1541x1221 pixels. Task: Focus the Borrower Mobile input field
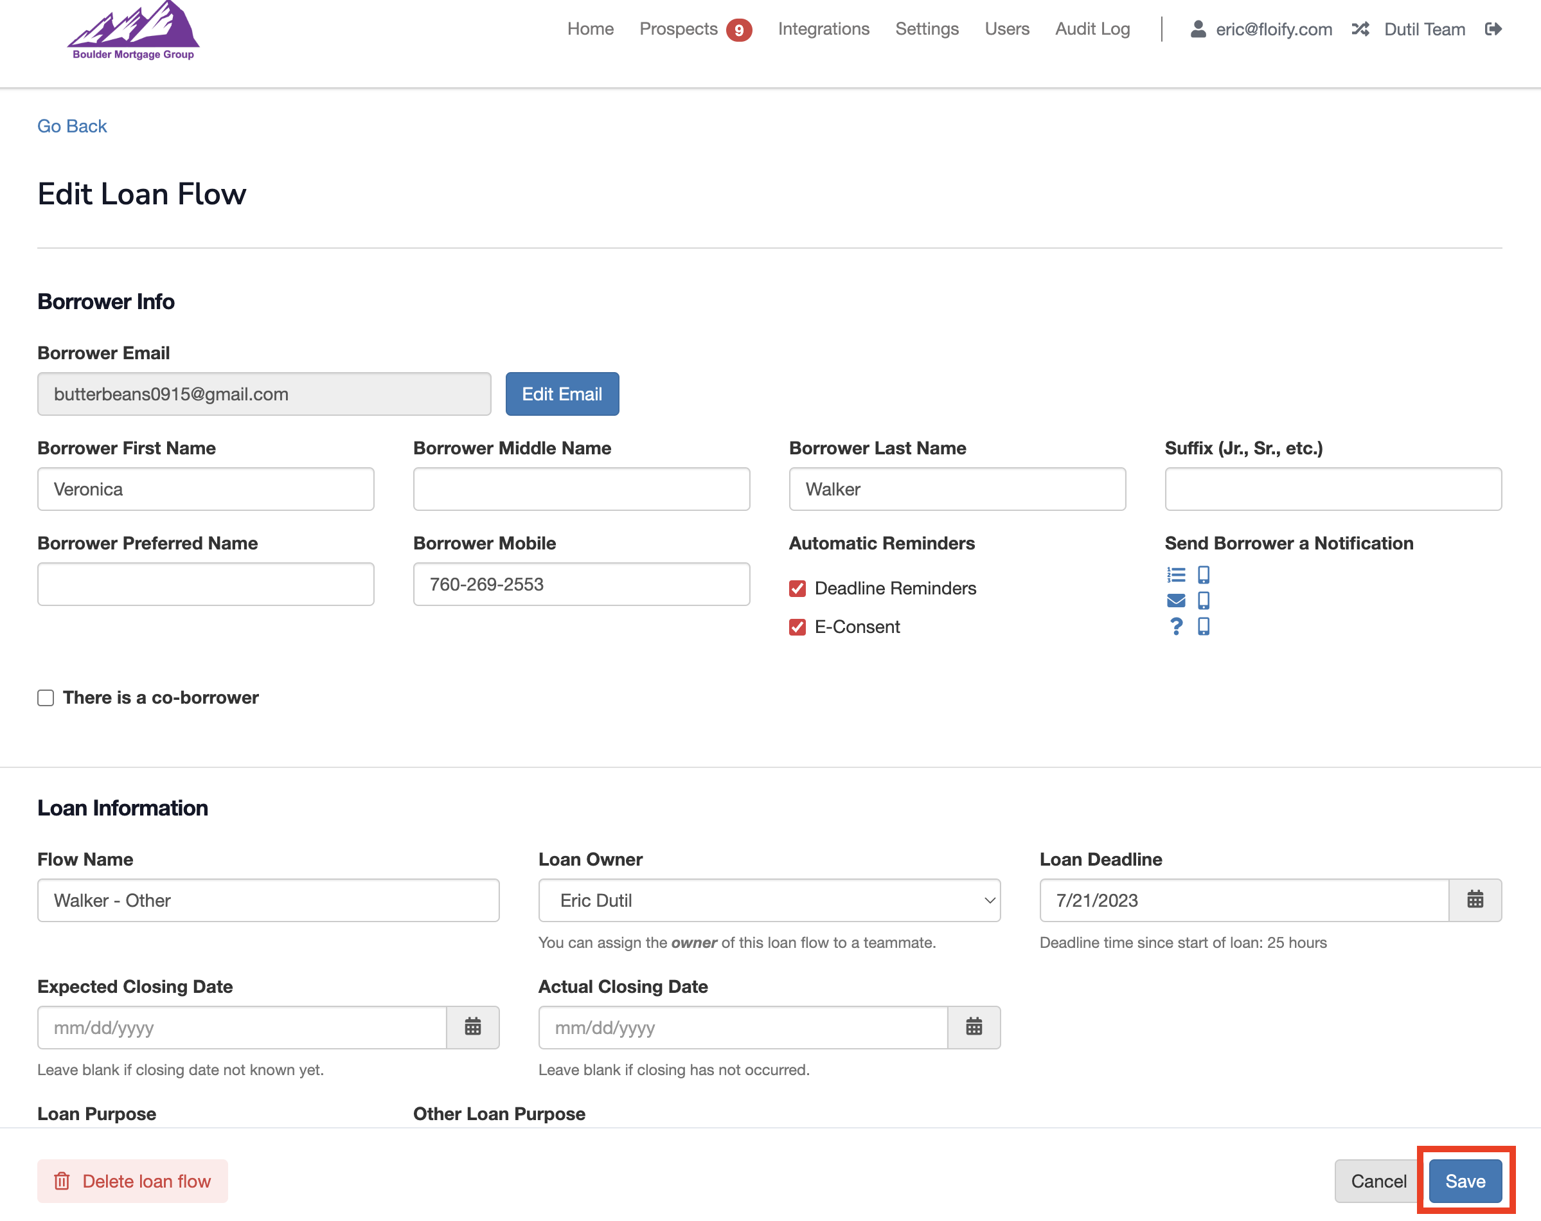coord(581,584)
